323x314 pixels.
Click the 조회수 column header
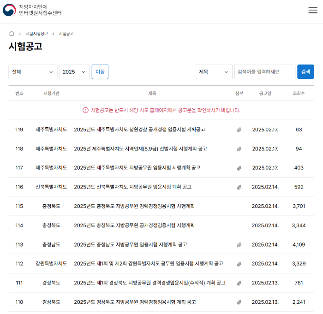(x=299, y=93)
